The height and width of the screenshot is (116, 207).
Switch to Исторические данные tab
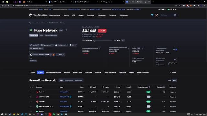pos(53,72)
